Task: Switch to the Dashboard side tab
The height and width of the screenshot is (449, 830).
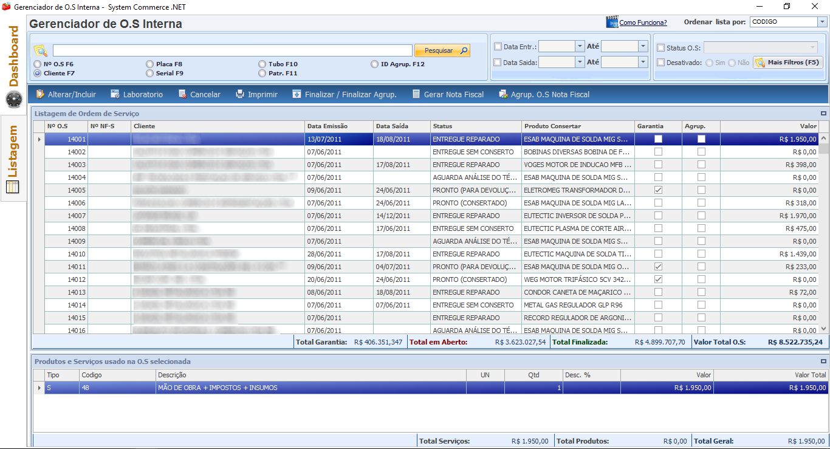Action: click(x=13, y=56)
